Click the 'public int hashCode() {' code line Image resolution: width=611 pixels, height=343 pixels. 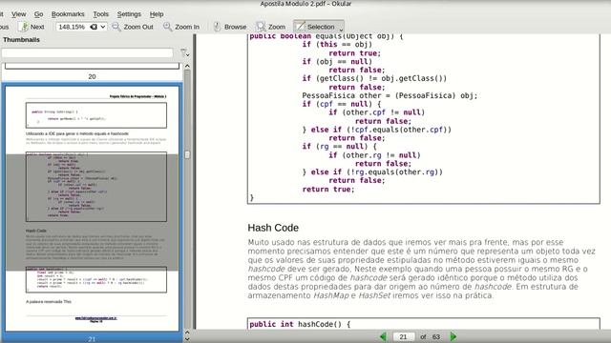[300, 324]
